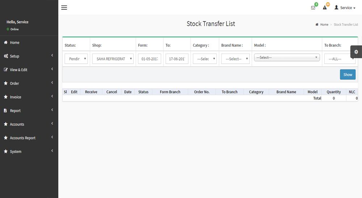Click the View & Edit pencil icon
The width and height of the screenshot is (362, 198).
[x=6, y=69]
